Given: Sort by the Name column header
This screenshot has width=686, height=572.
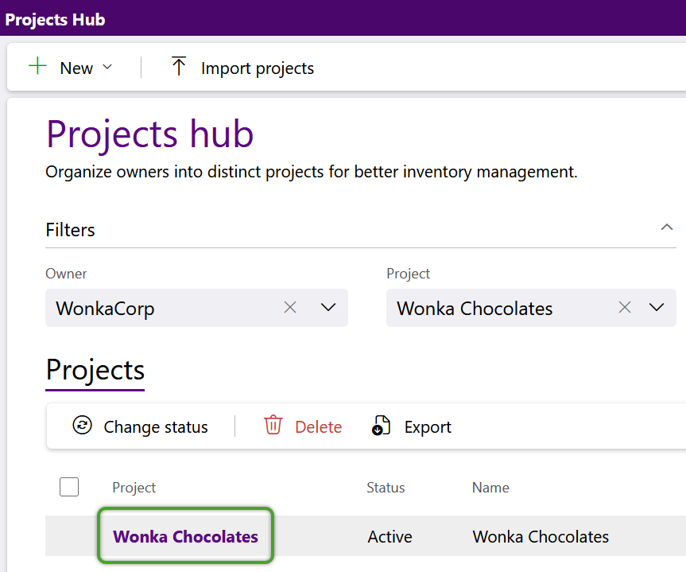Looking at the screenshot, I should coord(490,488).
